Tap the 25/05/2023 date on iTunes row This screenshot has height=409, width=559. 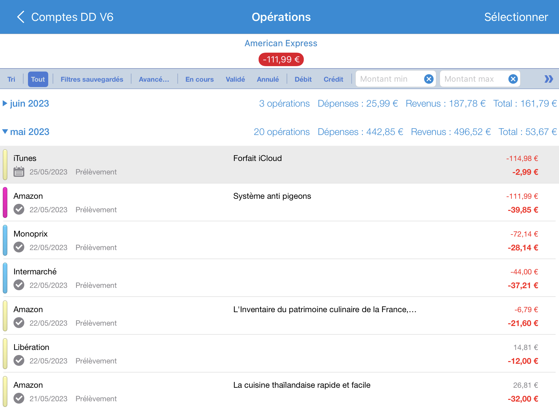pos(49,172)
